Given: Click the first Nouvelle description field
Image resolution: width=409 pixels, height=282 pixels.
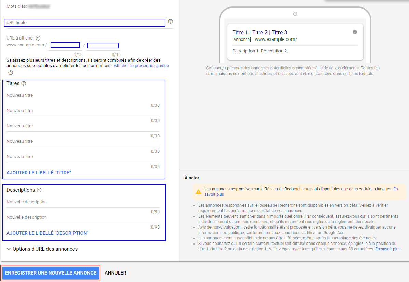Looking at the screenshot, I should [83, 202].
